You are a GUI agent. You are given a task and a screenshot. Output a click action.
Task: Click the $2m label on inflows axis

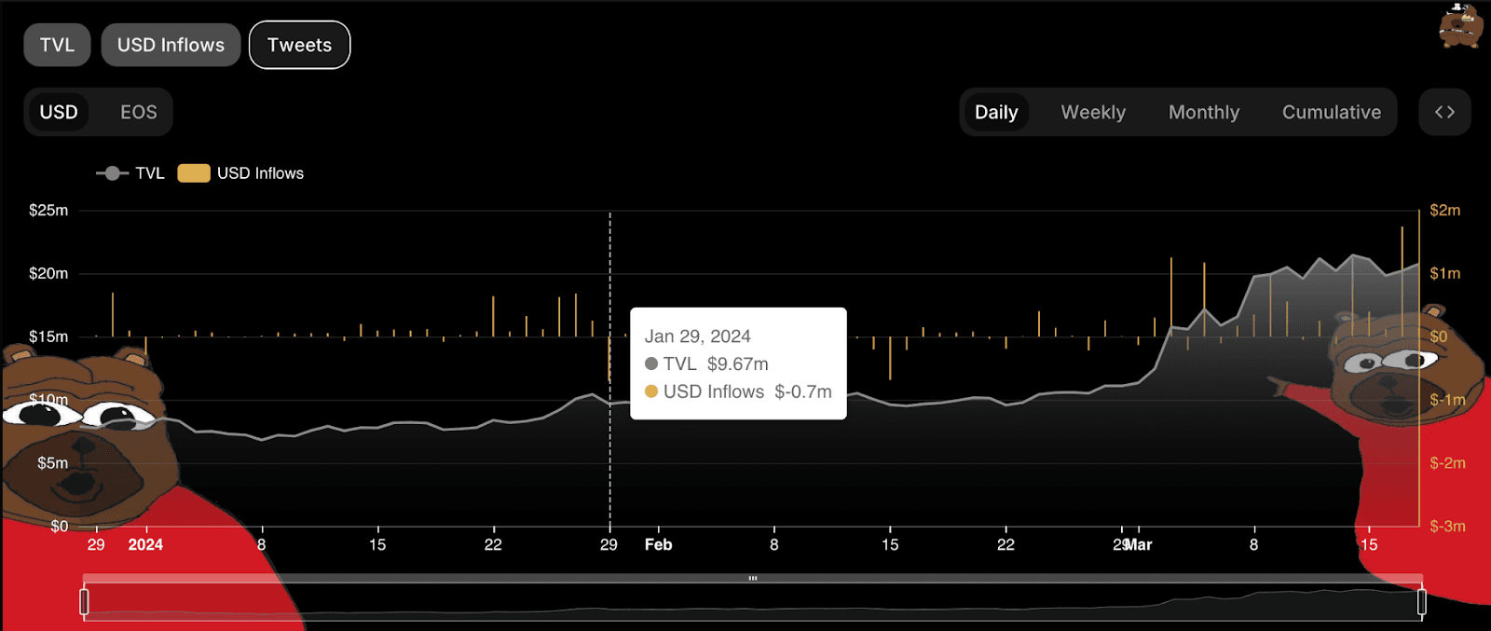point(1444,211)
